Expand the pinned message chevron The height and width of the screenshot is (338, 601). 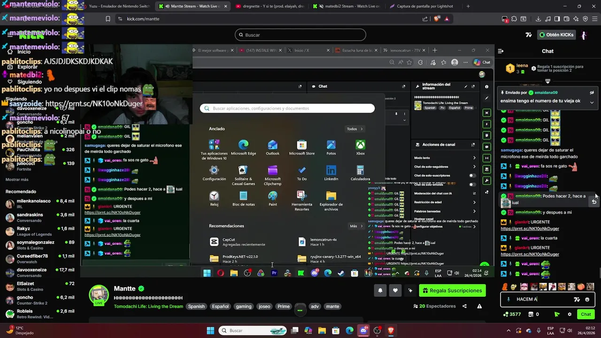click(592, 102)
